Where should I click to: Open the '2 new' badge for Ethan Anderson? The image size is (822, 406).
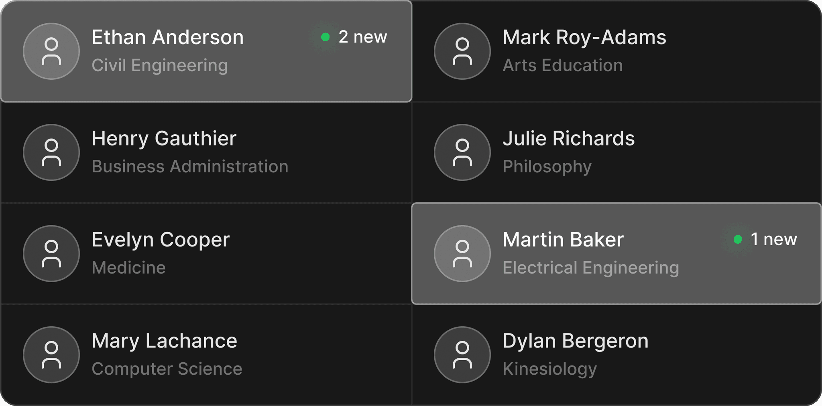[x=354, y=37]
